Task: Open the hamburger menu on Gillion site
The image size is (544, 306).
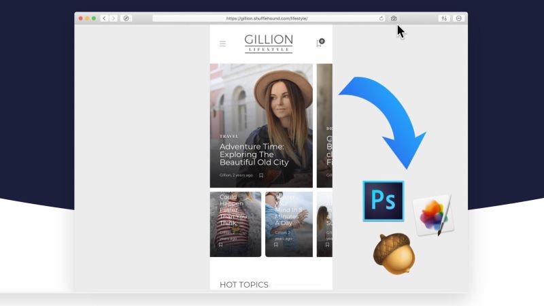Action: [x=223, y=44]
